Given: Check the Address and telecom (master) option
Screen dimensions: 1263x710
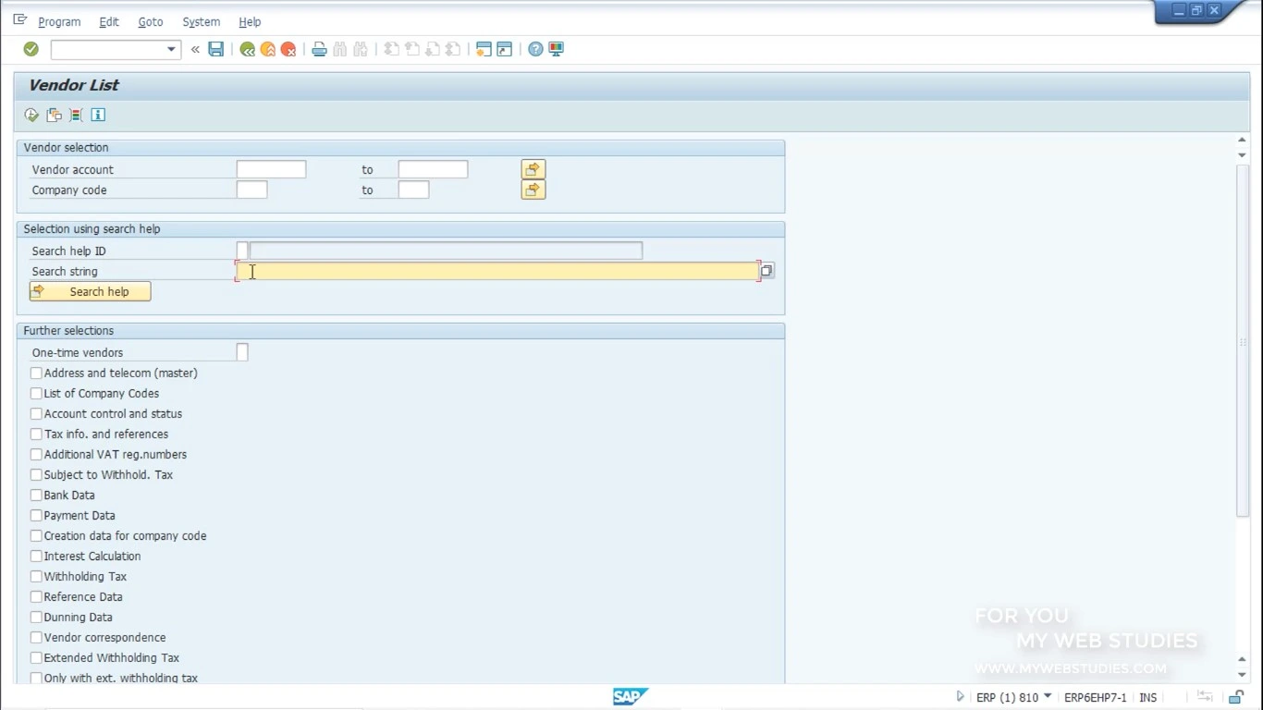Looking at the screenshot, I should (x=36, y=373).
